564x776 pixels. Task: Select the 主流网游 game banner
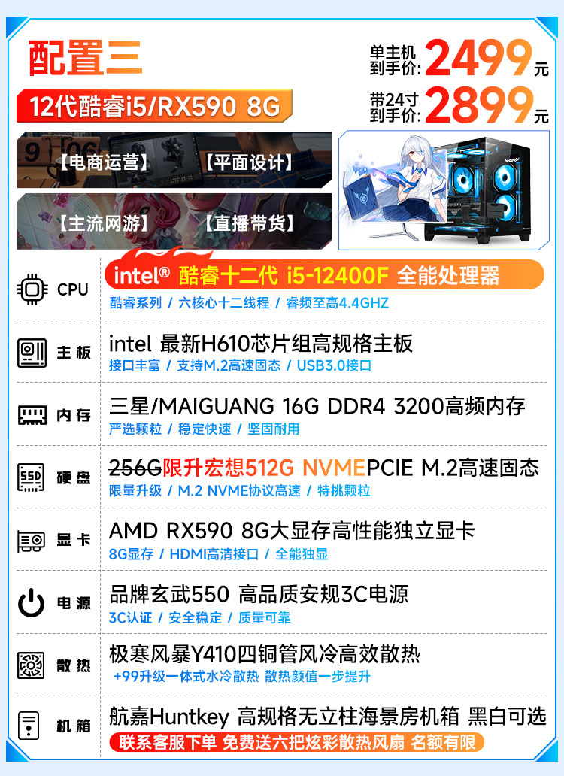pos(104,223)
